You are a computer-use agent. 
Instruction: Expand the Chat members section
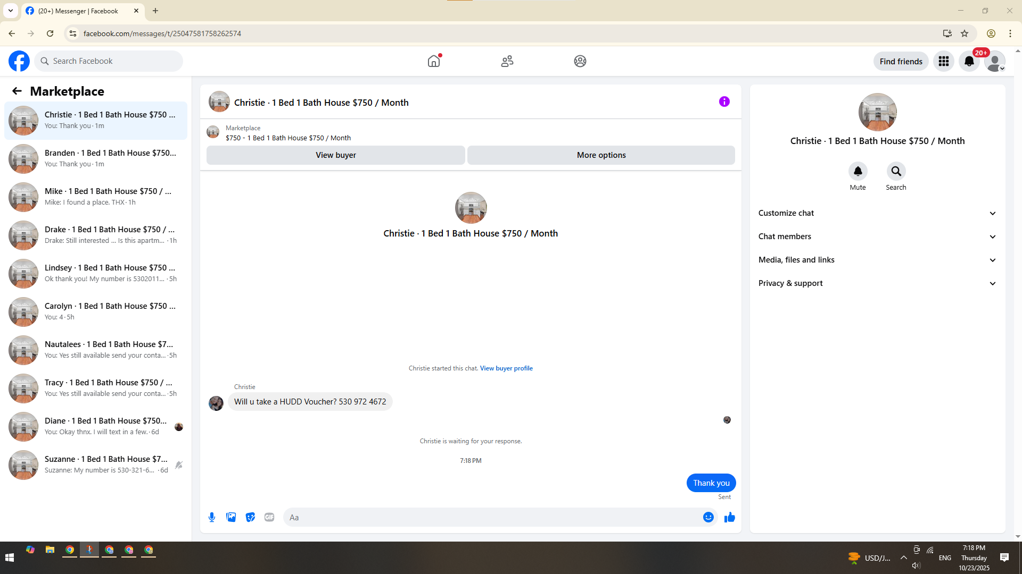877,237
